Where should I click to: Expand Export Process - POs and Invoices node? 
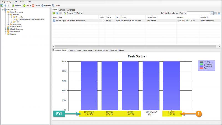pyautogui.click(x=14, y=19)
